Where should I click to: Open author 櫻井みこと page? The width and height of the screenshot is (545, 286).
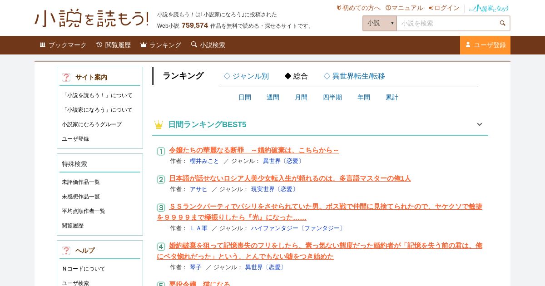[x=204, y=161]
